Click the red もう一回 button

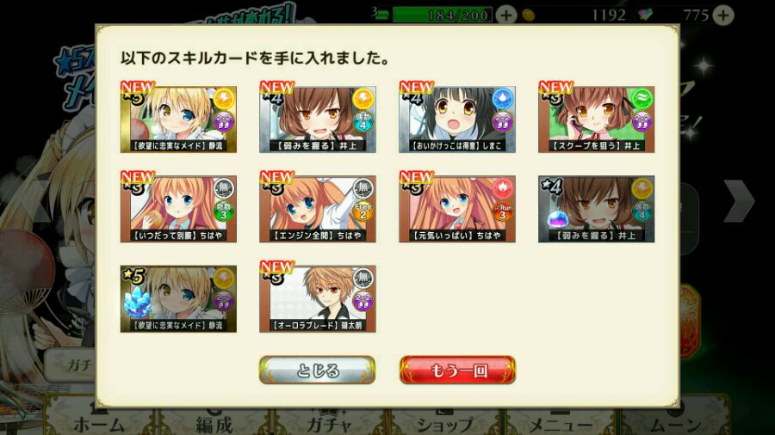click(x=457, y=370)
